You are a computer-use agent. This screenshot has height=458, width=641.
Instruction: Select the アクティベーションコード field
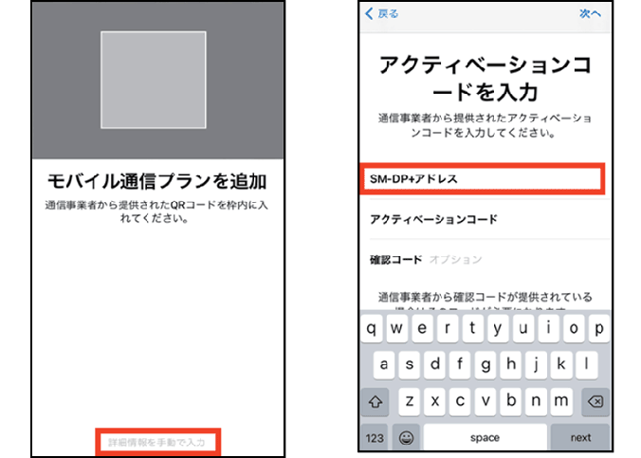[x=482, y=219]
